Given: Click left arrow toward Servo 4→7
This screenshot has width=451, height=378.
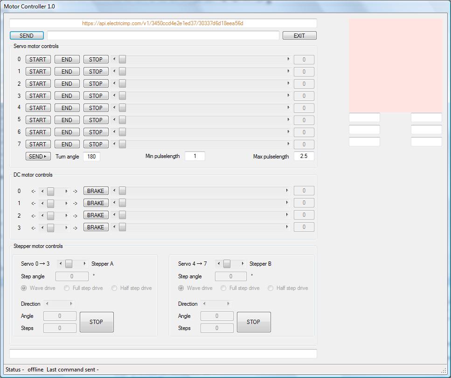Looking at the screenshot, I should pyautogui.click(x=219, y=264).
